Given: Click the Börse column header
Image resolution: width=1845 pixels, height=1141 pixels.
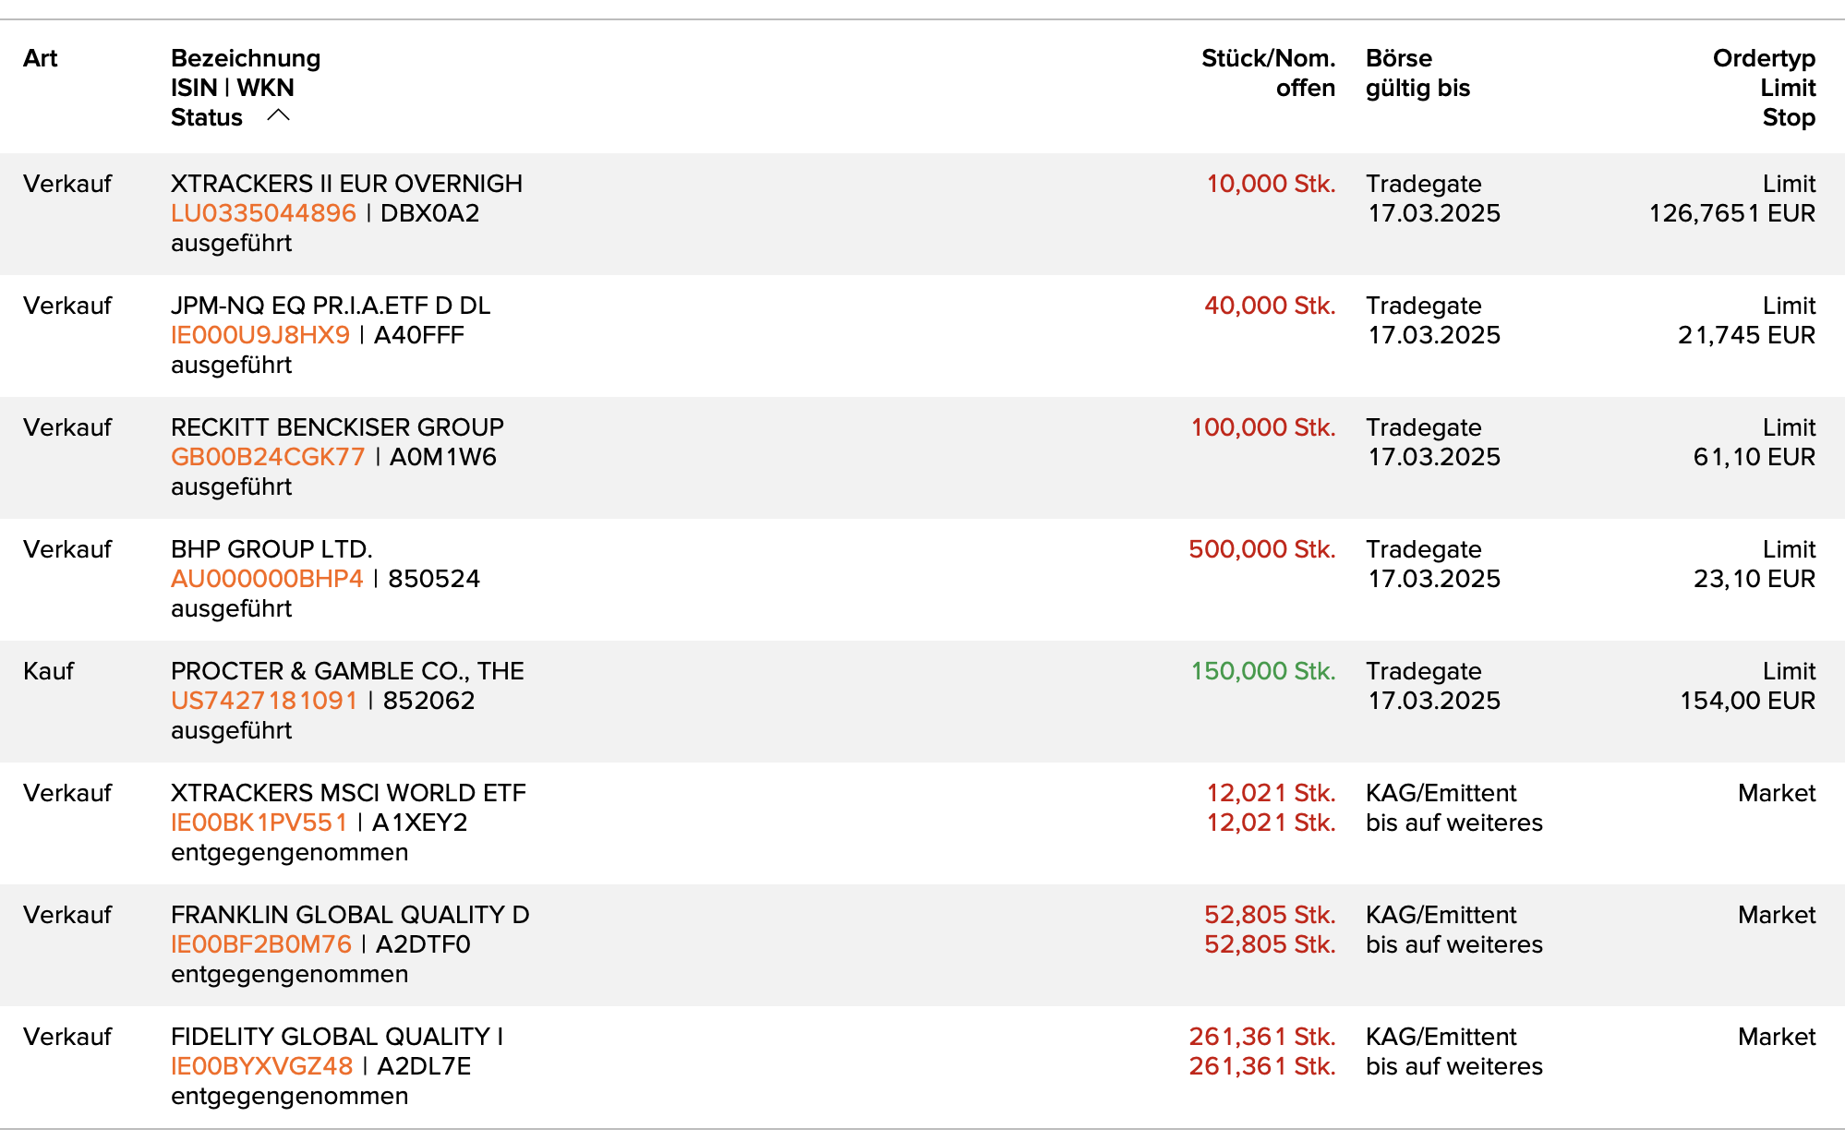Looking at the screenshot, I should click(x=1398, y=58).
